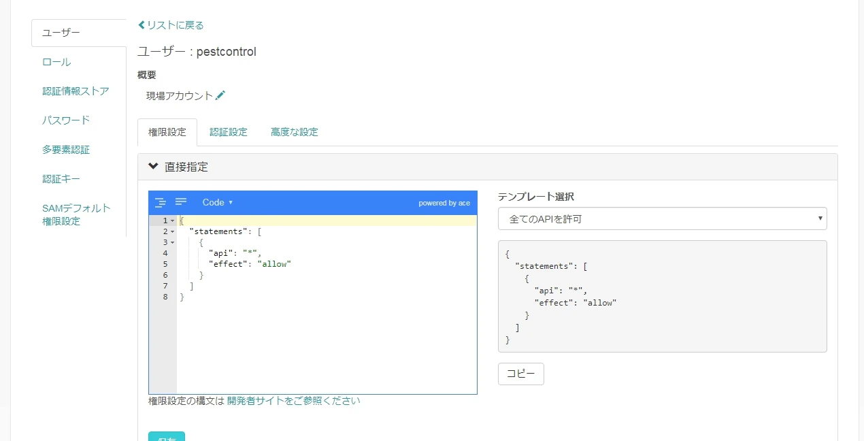Click the pencil icon to edit 概要
Image resolution: width=864 pixels, height=441 pixels.
(220, 96)
